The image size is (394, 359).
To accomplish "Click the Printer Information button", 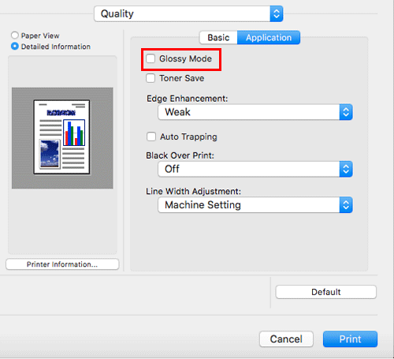I will click(x=62, y=264).
